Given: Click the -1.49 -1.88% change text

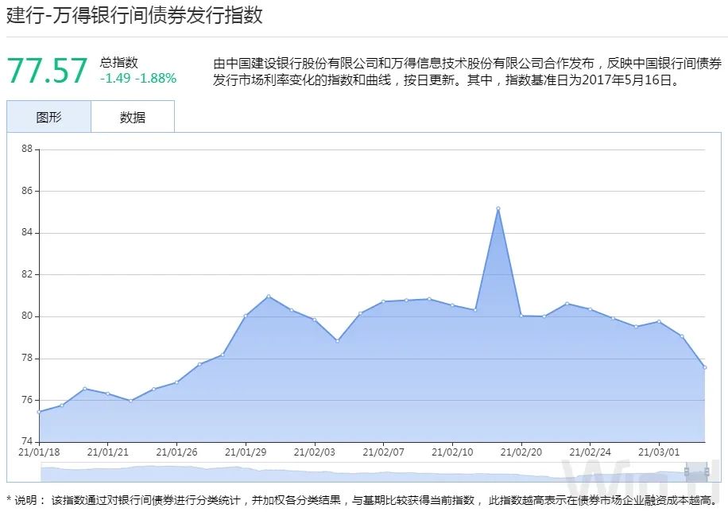Looking at the screenshot, I should [x=138, y=78].
